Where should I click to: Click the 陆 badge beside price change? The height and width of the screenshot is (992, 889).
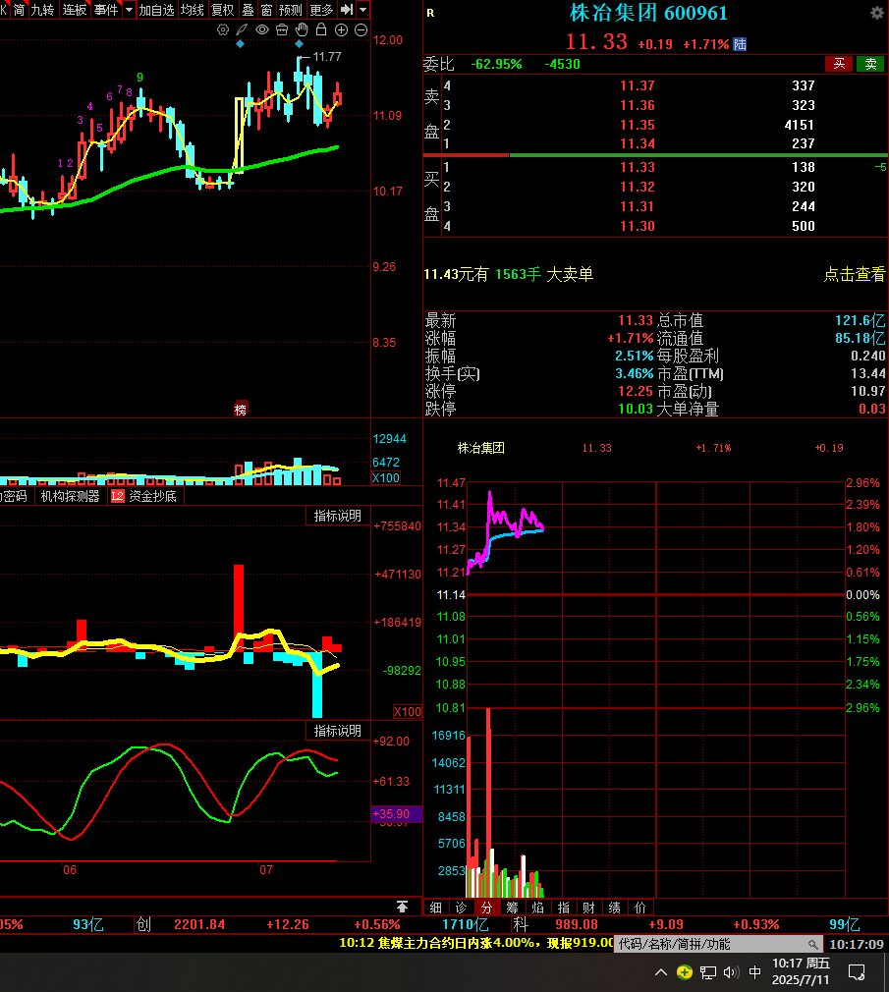740,44
